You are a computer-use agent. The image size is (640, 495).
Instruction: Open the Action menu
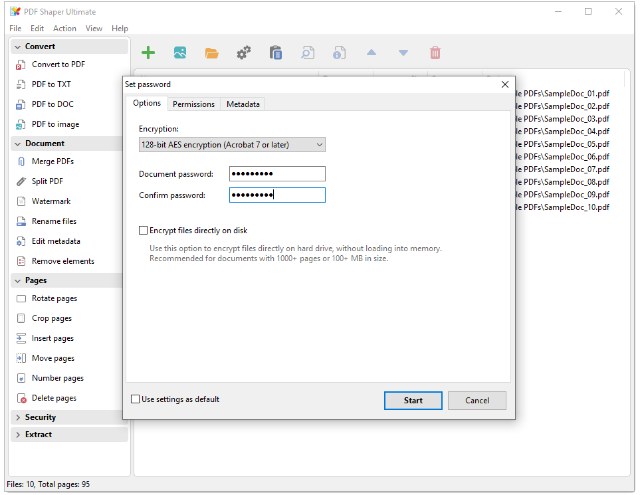click(x=64, y=29)
